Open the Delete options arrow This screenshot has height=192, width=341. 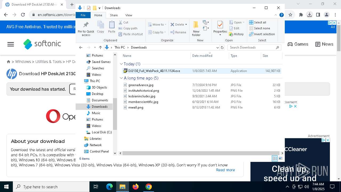186,25
